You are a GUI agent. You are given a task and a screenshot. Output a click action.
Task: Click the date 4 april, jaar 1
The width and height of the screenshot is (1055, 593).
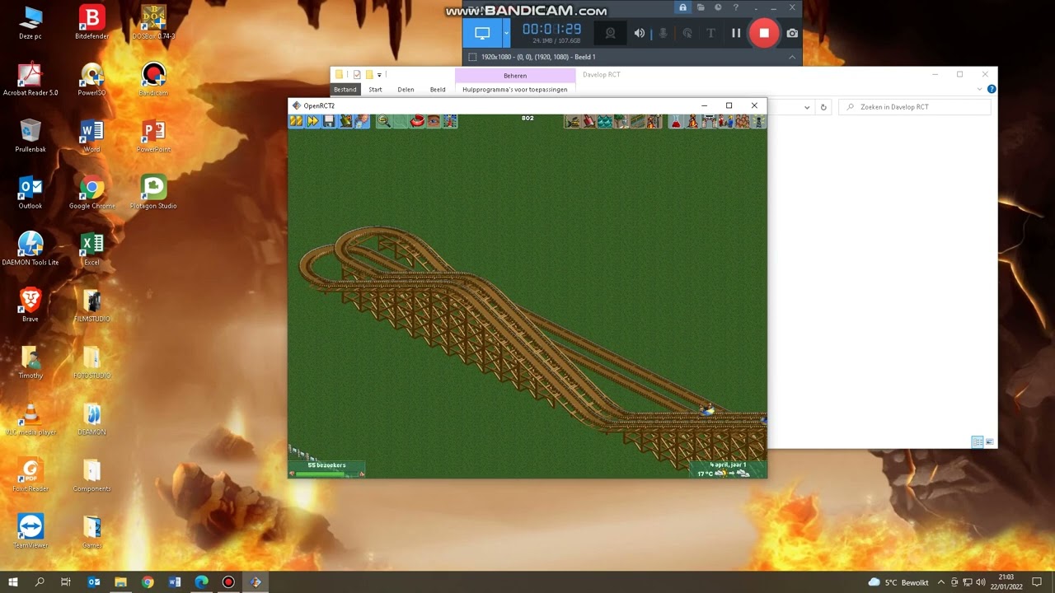click(x=728, y=465)
